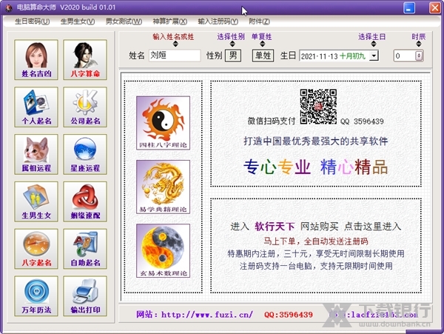The height and width of the screenshot is (334, 444).
Task: Open the 公司起名 company naming tool
Action: click(x=85, y=107)
